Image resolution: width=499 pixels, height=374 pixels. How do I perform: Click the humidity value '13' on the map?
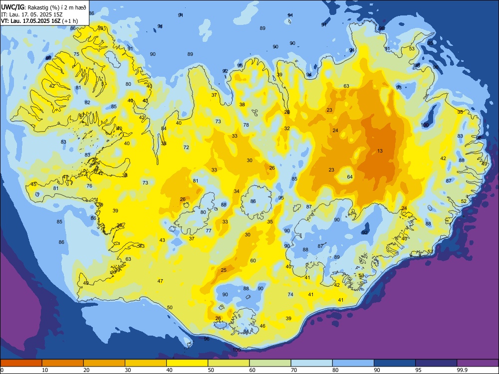click(x=380, y=151)
